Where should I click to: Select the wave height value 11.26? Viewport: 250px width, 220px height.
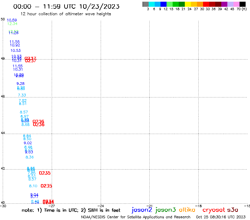(x=14, y=33)
